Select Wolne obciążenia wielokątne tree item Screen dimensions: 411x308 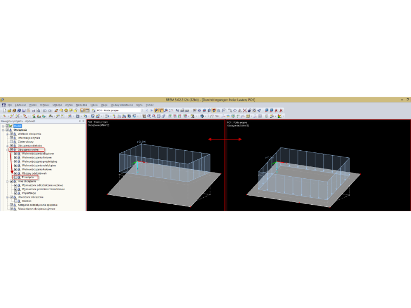39,165
